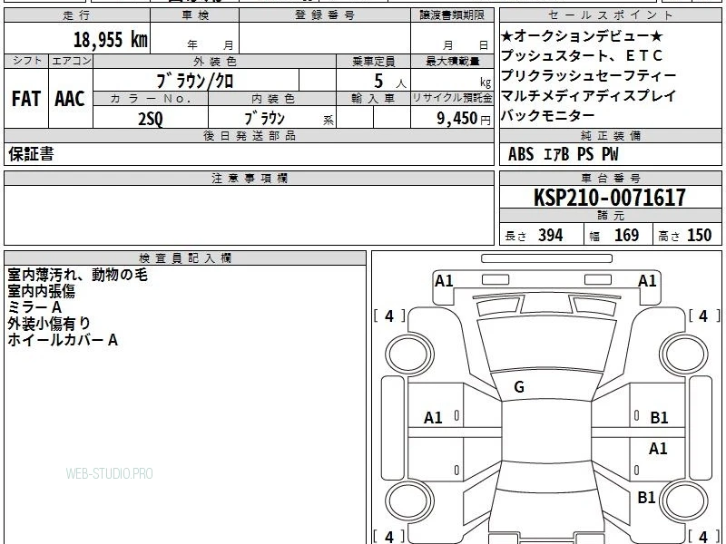Screen dimensions: 726x544
Task: Click the width value 幅 169
Action: click(614, 236)
